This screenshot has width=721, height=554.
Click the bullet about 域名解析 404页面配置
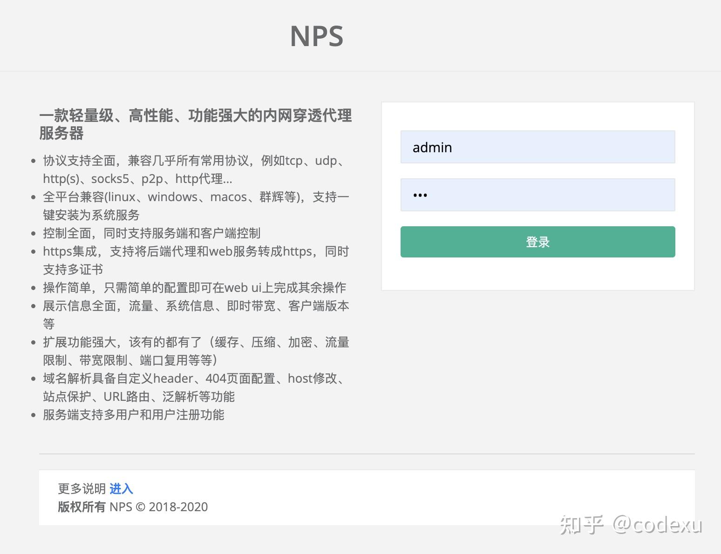(x=193, y=387)
